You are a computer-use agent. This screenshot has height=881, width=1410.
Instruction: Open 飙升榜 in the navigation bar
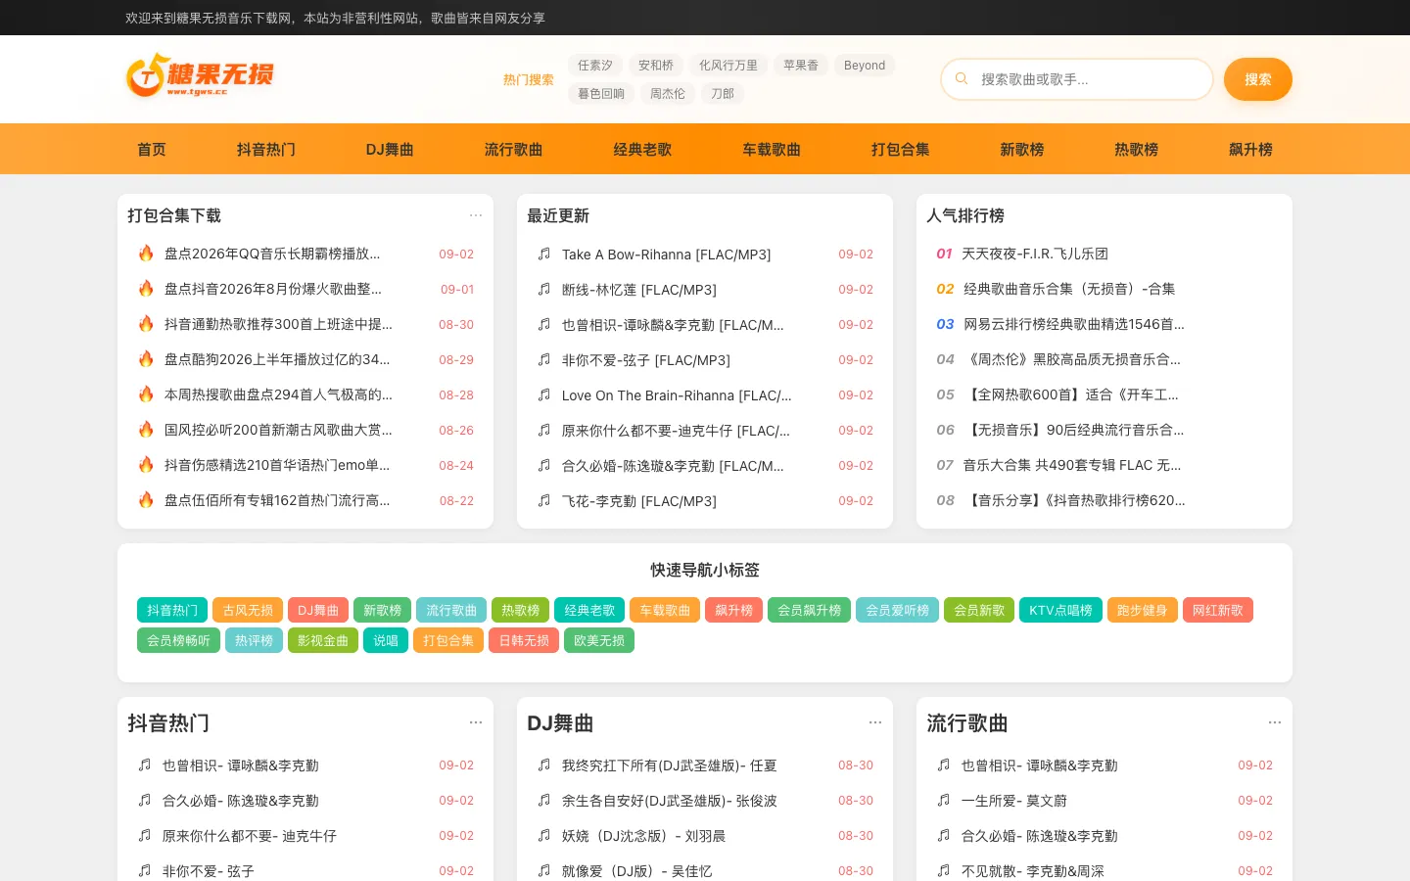coord(1251,149)
